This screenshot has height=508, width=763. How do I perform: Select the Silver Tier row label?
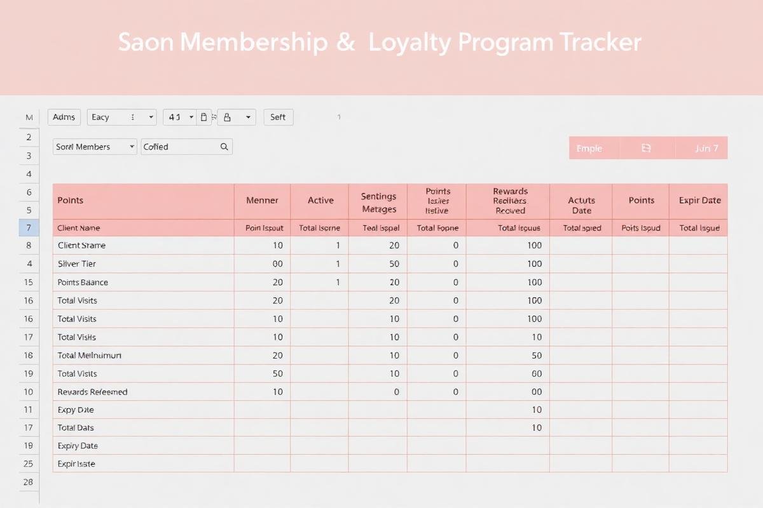point(76,264)
